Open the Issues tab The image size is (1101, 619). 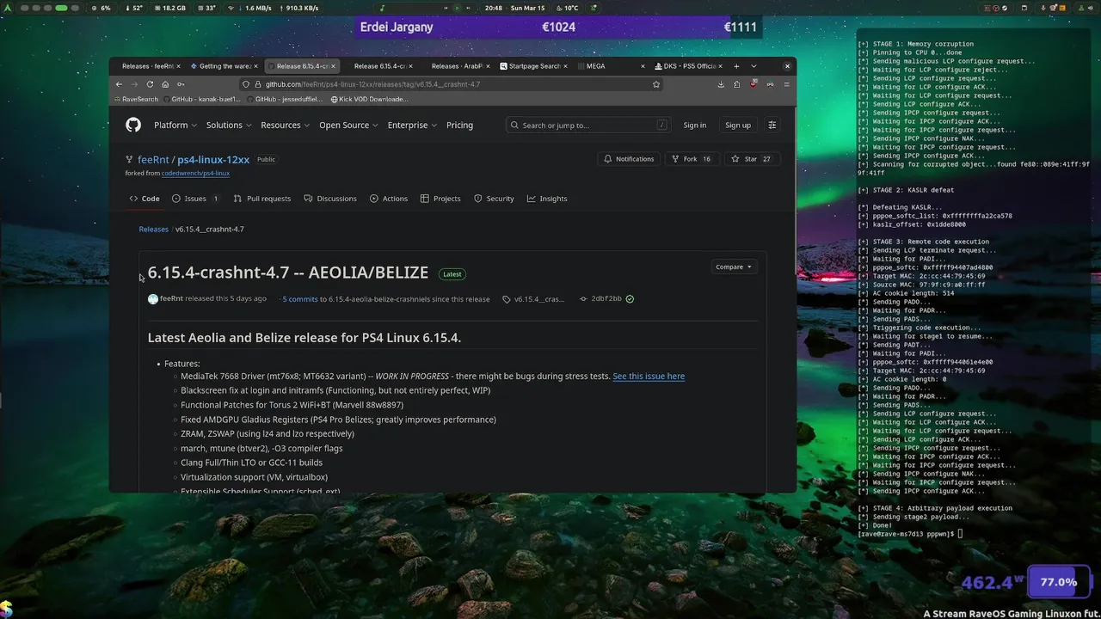pyautogui.click(x=195, y=199)
